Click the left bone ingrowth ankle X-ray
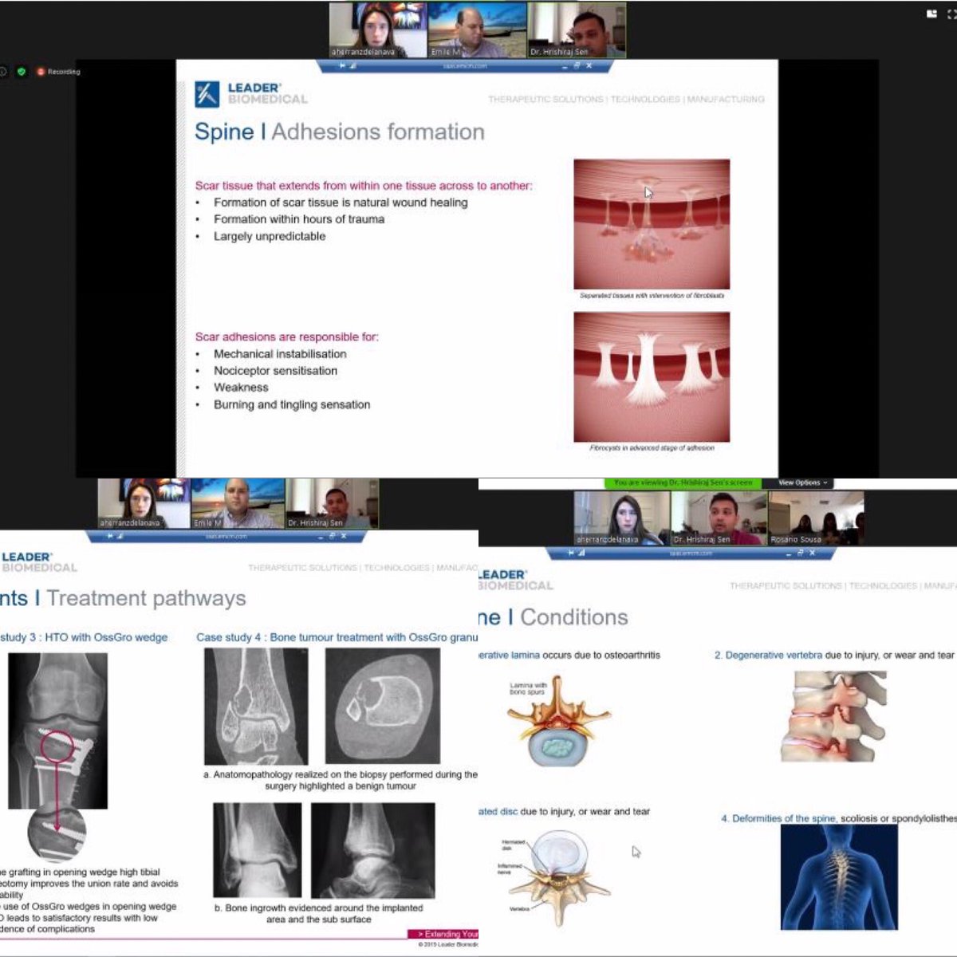The width and height of the screenshot is (957, 957). pyautogui.click(x=258, y=850)
